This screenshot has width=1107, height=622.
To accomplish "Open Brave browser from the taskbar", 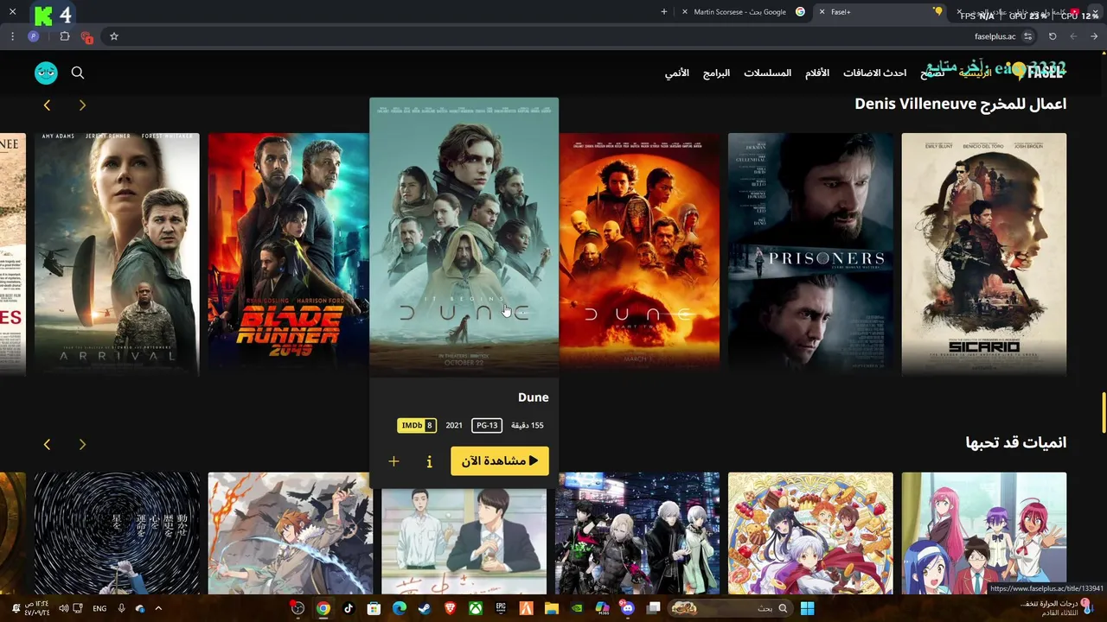I will 450,608.
